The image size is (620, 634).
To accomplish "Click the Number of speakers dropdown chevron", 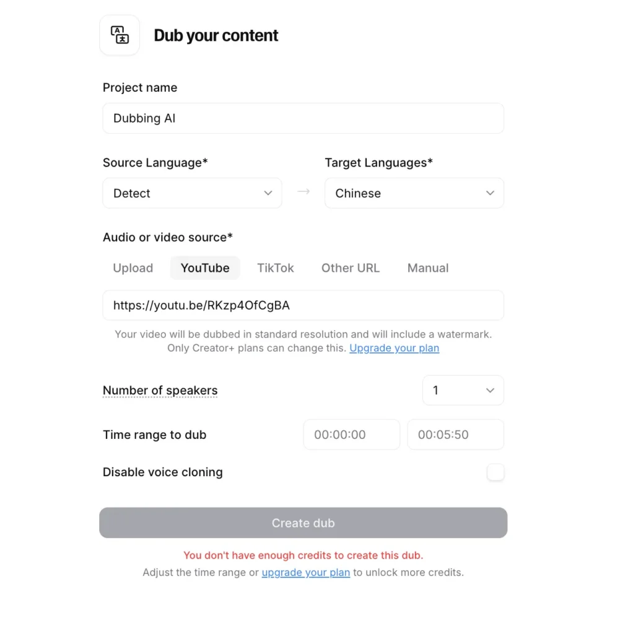I will (489, 390).
